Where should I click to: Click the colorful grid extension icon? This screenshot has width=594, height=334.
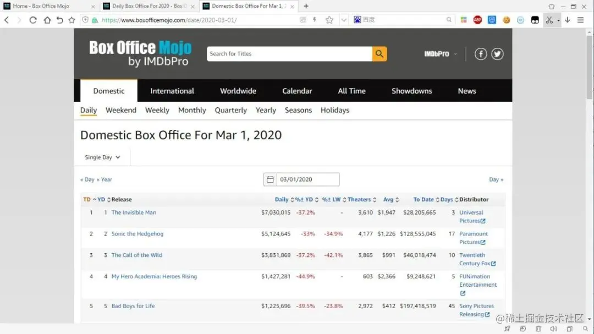[x=463, y=20]
